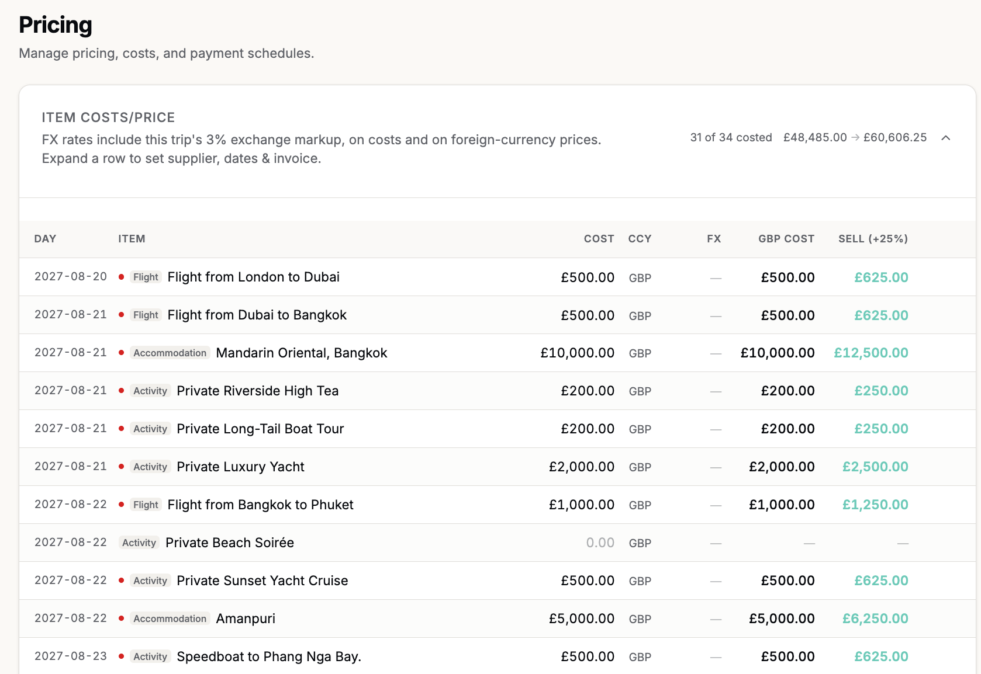
Task: Edit the 0.00 cost for Private Beach Soirée
Action: pos(600,543)
